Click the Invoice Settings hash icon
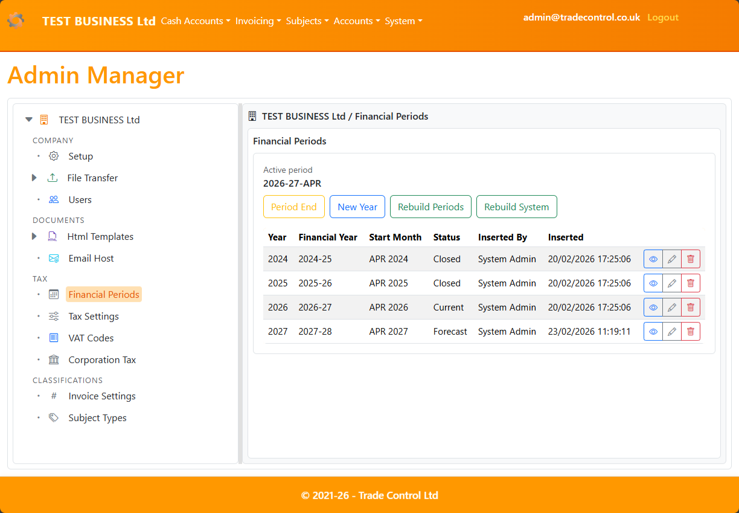This screenshot has width=739, height=513. [x=53, y=396]
